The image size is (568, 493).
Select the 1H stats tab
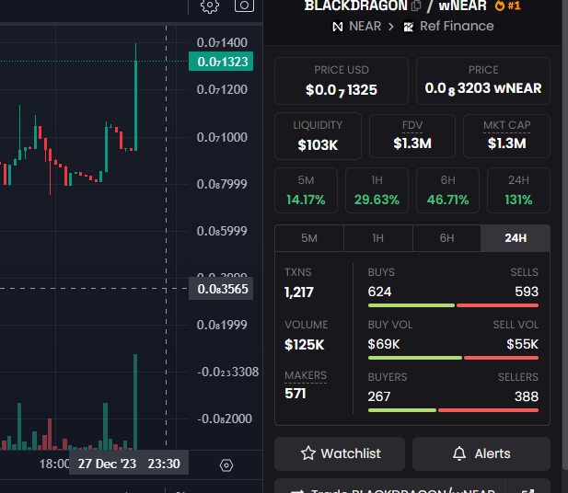pos(377,238)
